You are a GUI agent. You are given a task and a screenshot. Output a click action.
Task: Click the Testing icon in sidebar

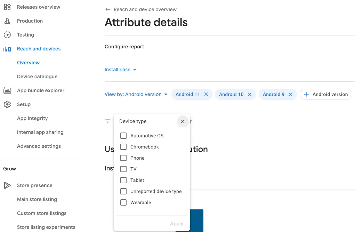pos(7,35)
